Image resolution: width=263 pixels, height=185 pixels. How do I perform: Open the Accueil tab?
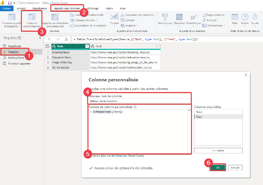tap(21, 8)
